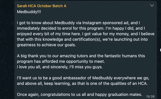Screen dimensions: 161x99
Task: Click the text 'I got value for my money'
Action: click(x=106, y=34)
